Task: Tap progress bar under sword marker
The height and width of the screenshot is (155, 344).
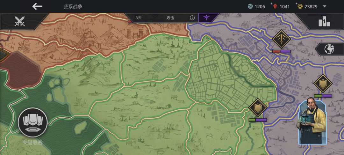Action: (282, 52)
